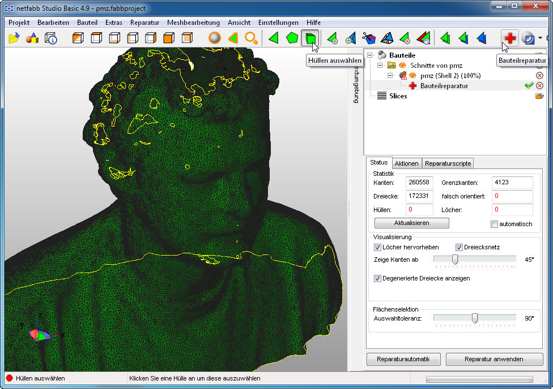Click the first double green triangle icon
The image size is (553, 389).
click(446, 38)
